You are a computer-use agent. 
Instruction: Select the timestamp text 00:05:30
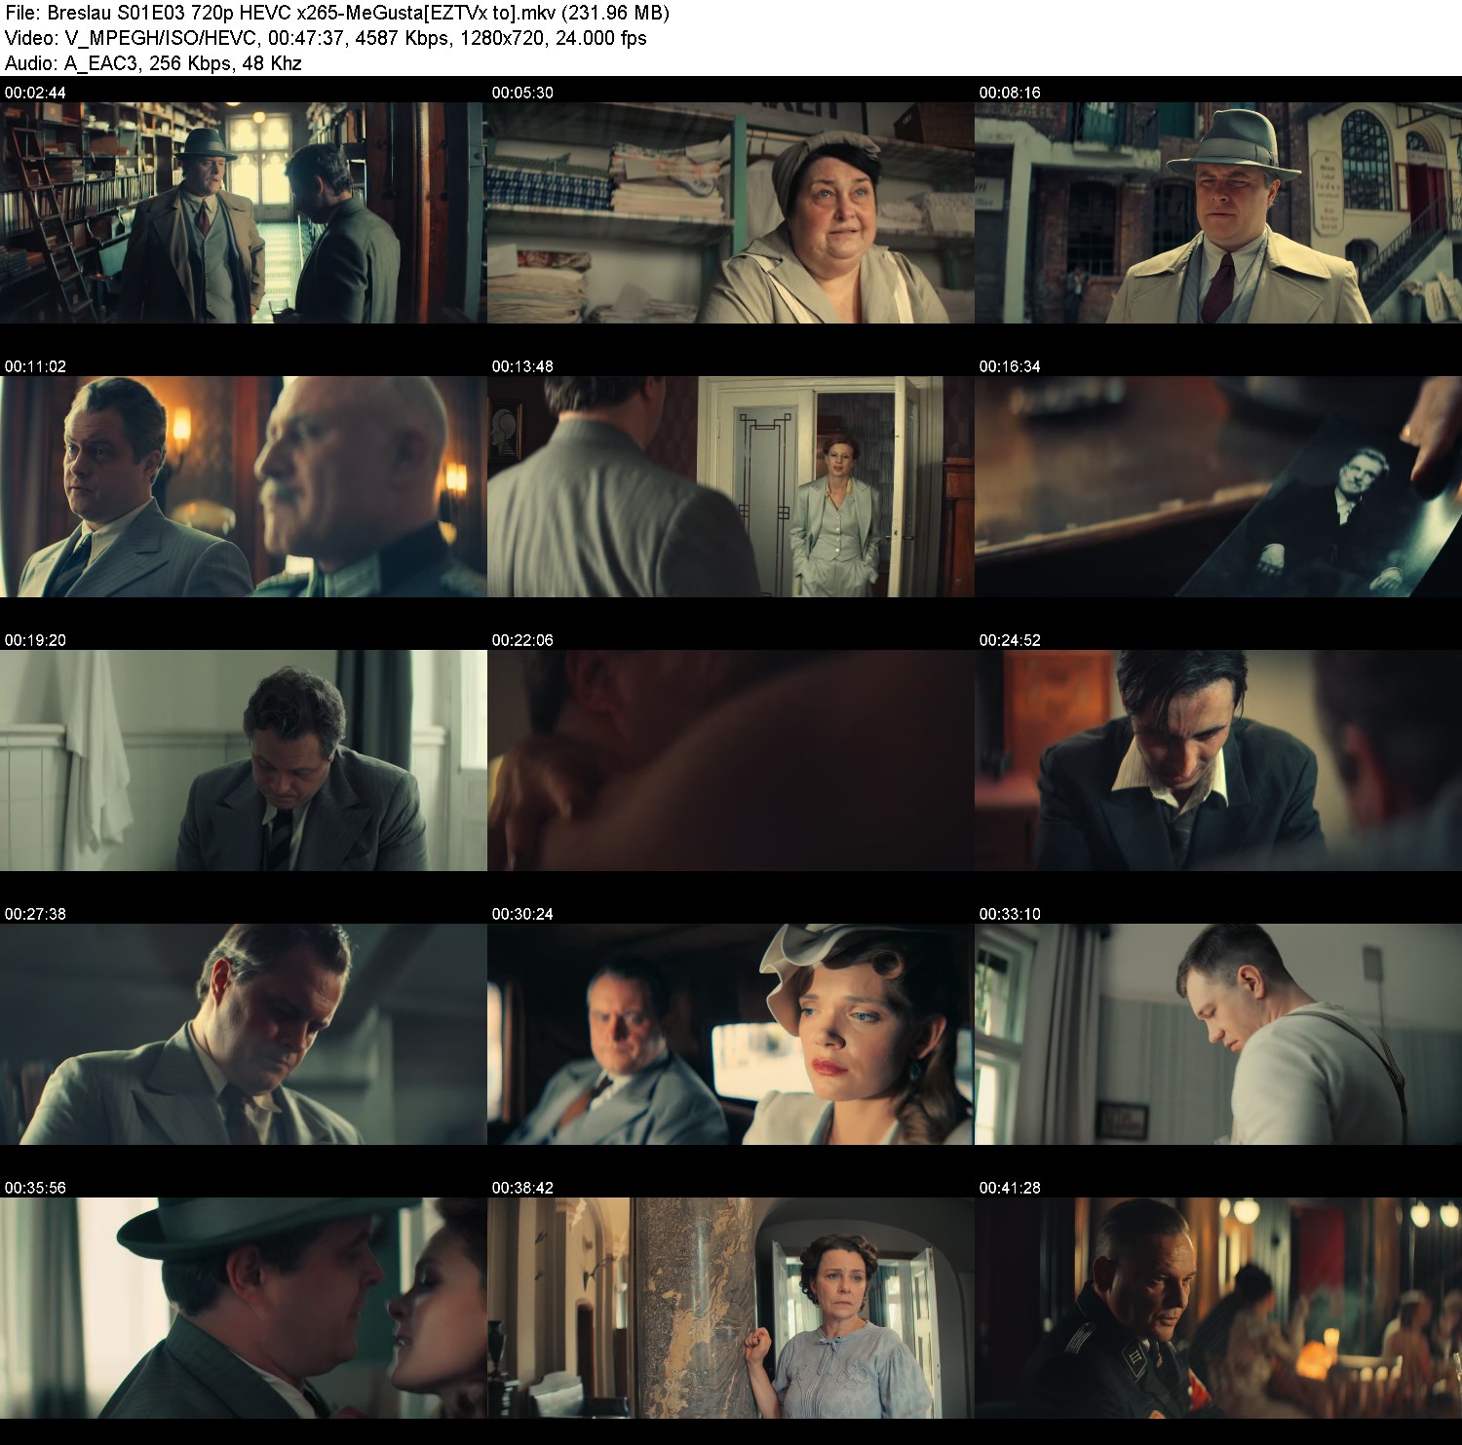[522, 93]
